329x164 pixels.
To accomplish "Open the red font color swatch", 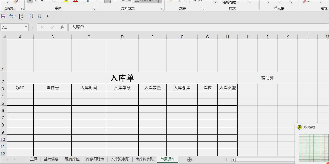I will (x=75, y=1).
